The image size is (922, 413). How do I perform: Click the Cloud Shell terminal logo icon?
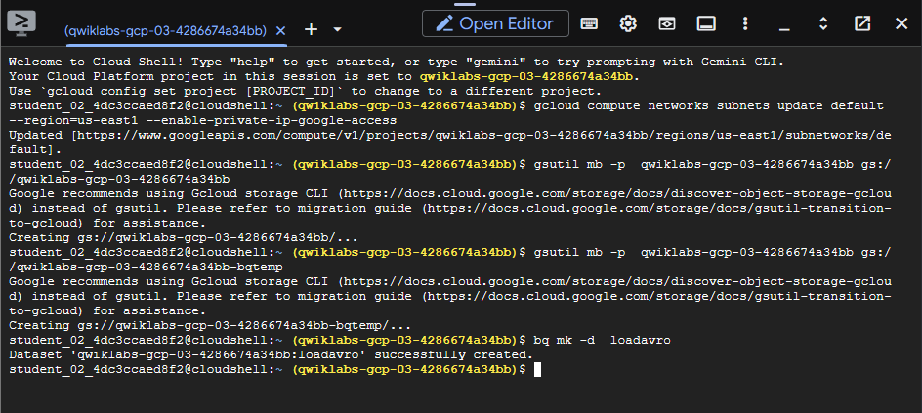click(x=21, y=23)
